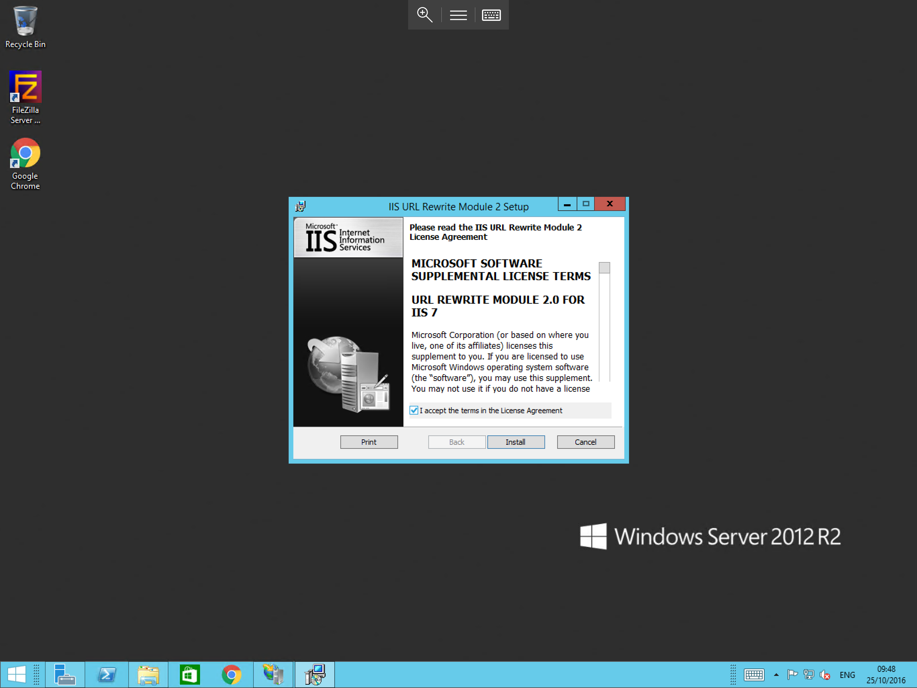Show hidden tray icons arrow
The image size is (917, 688).
776,675
